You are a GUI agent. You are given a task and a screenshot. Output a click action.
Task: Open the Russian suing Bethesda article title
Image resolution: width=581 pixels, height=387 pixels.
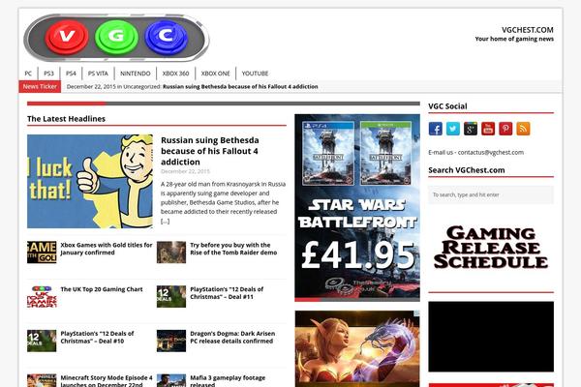(x=210, y=151)
